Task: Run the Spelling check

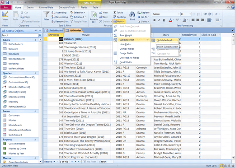Action: pyautogui.click(x=119, y=17)
